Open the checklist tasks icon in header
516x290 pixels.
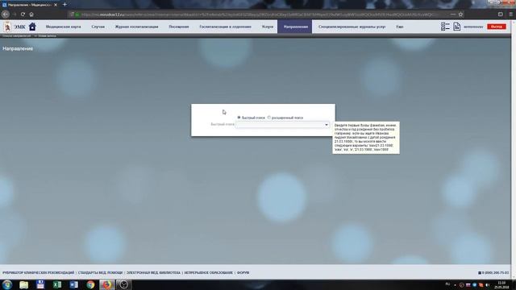[445, 27]
